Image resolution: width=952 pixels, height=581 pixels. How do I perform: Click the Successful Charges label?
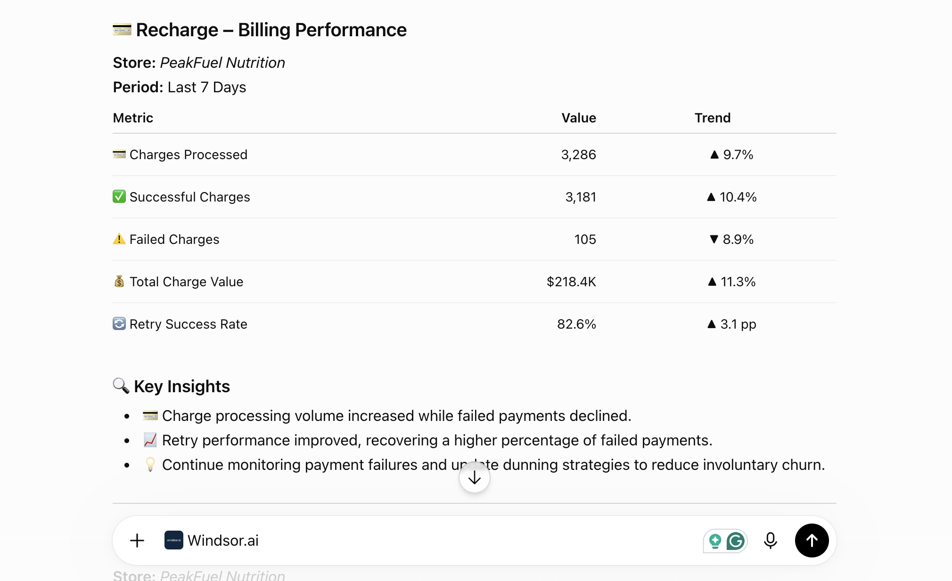(x=190, y=197)
